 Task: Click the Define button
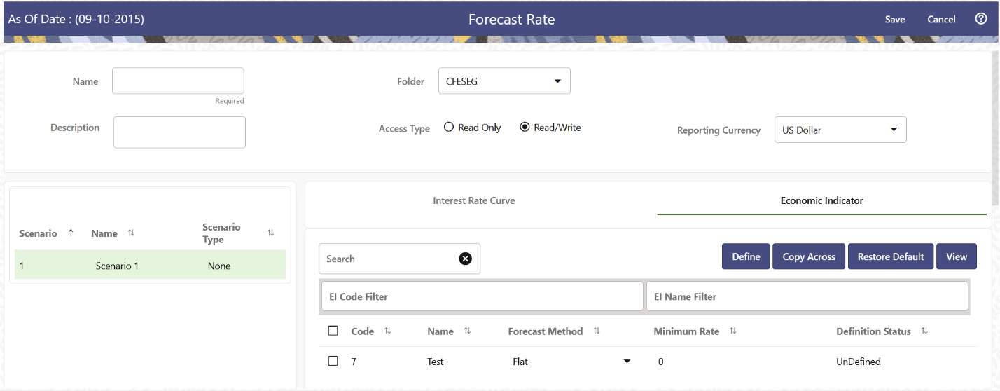point(746,256)
